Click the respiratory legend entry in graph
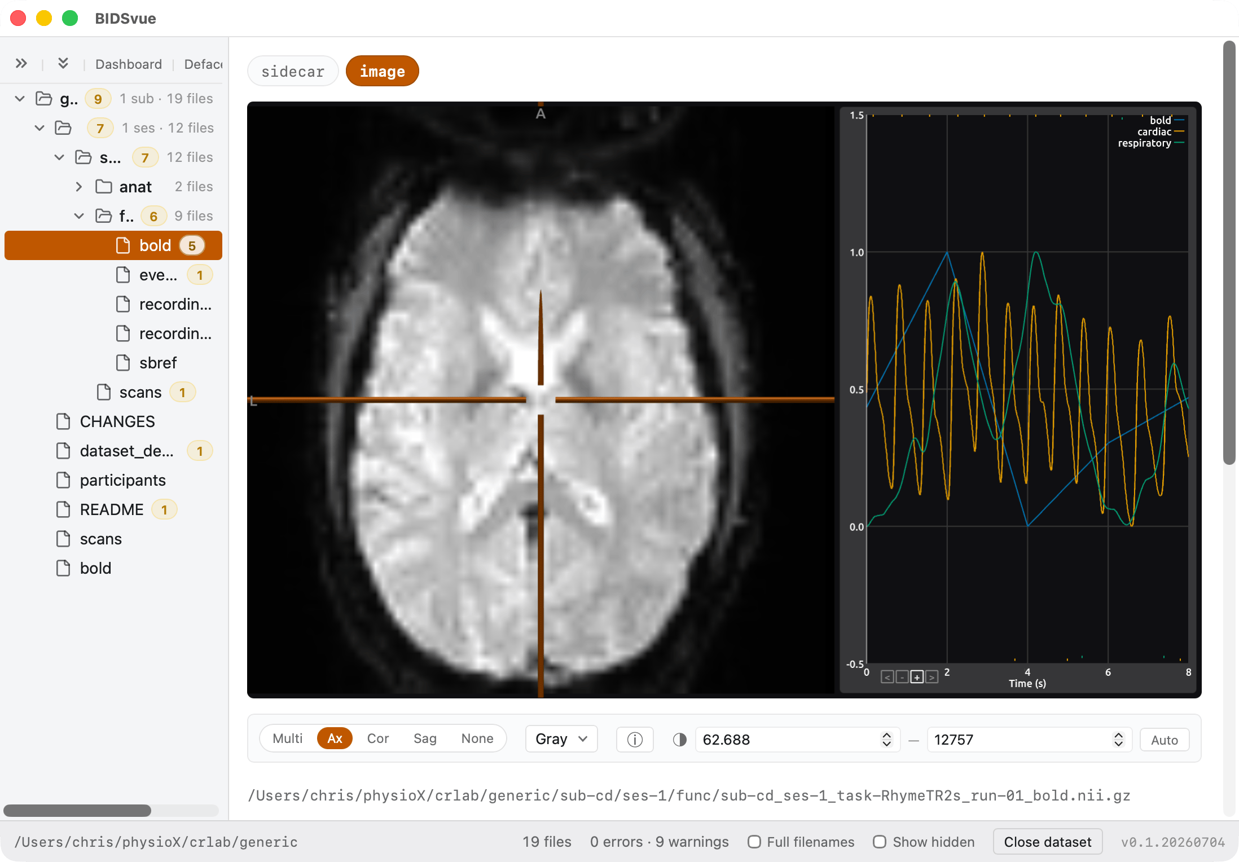Image resolution: width=1239 pixels, height=862 pixels. [x=1150, y=143]
